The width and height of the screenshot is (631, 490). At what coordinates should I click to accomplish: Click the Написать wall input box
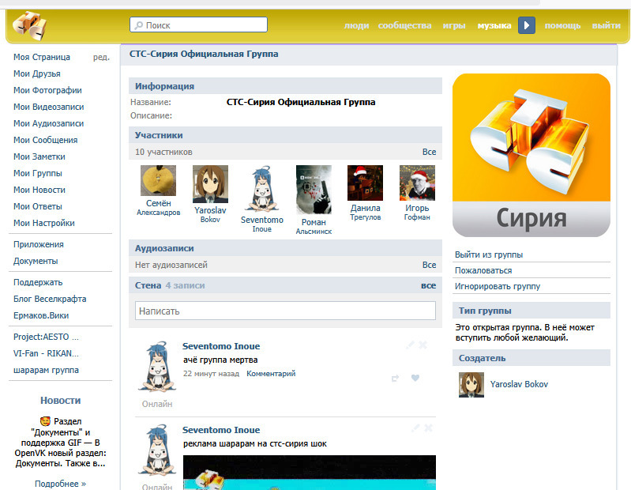tap(285, 311)
